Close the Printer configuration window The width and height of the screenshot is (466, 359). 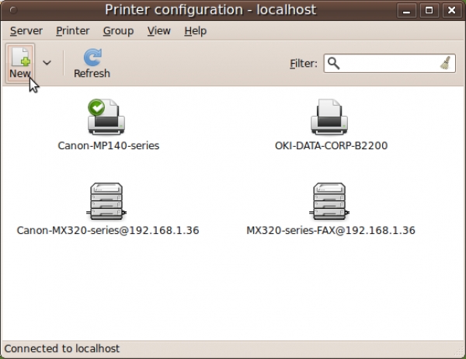(451, 11)
